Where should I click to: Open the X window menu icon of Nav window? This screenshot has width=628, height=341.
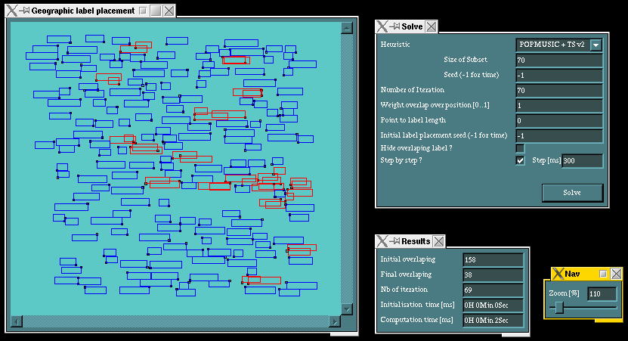pyautogui.click(x=558, y=274)
